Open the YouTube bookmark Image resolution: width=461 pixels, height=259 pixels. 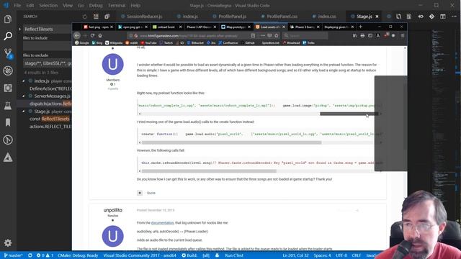[149, 43]
